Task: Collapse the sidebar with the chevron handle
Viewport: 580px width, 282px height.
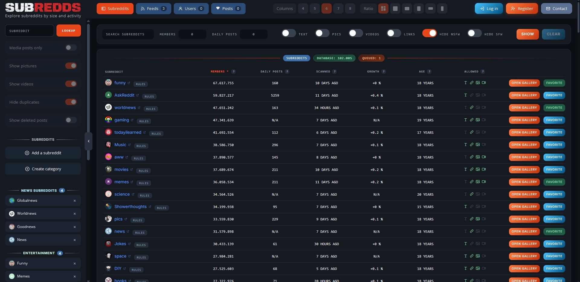Action: pyautogui.click(x=89, y=141)
